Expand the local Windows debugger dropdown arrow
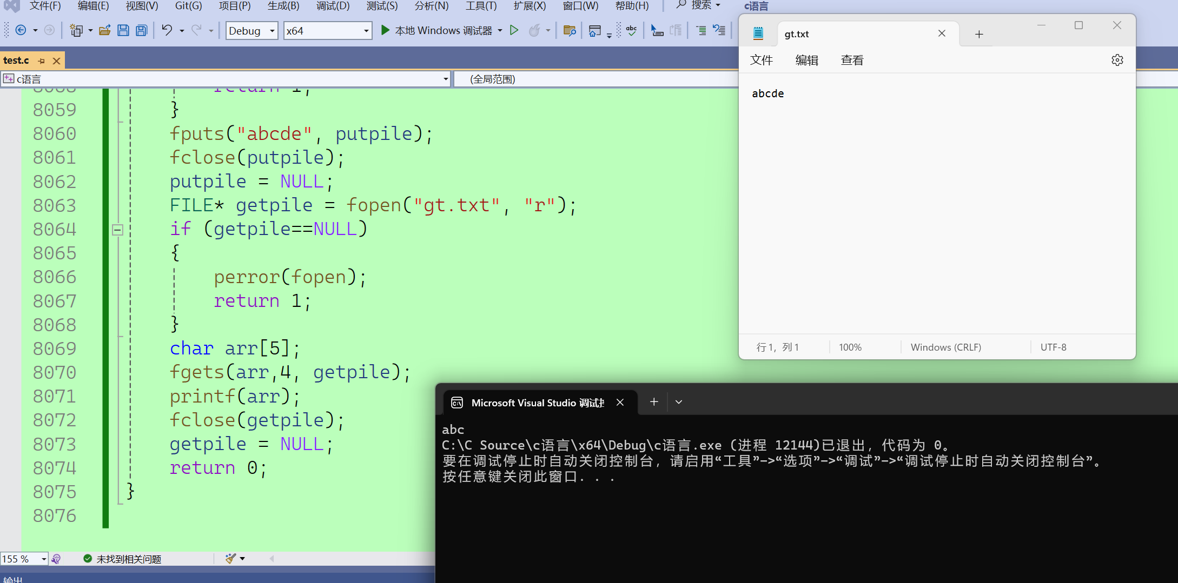Viewport: 1178px width, 583px height. (x=500, y=31)
